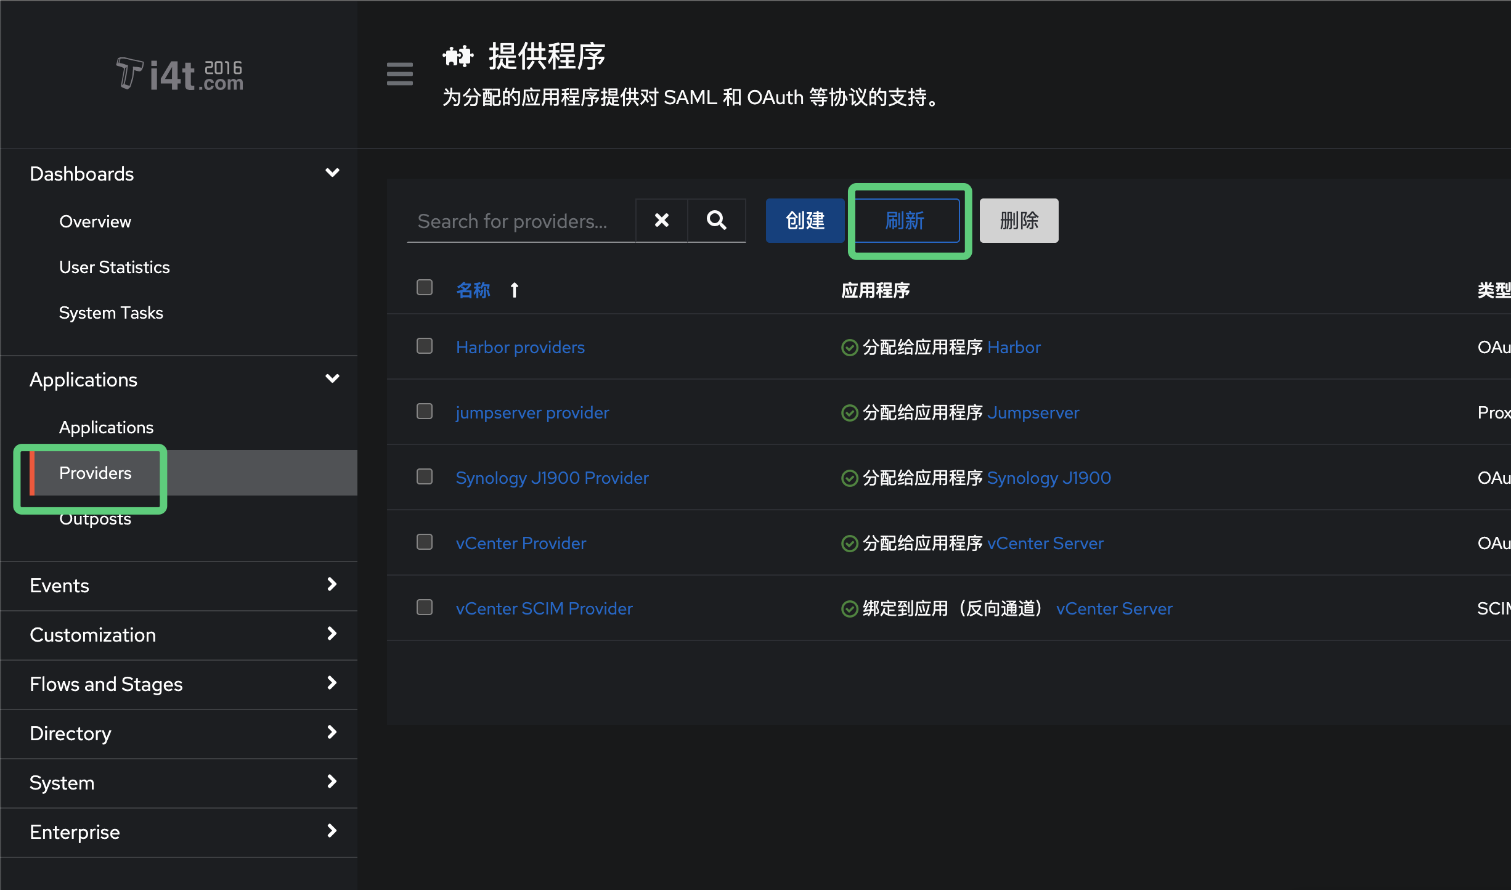Open the Synology J1900 Provider link
This screenshot has width=1511, height=890.
click(x=552, y=477)
